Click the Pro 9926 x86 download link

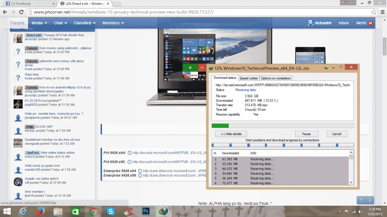(x=169, y=162)
